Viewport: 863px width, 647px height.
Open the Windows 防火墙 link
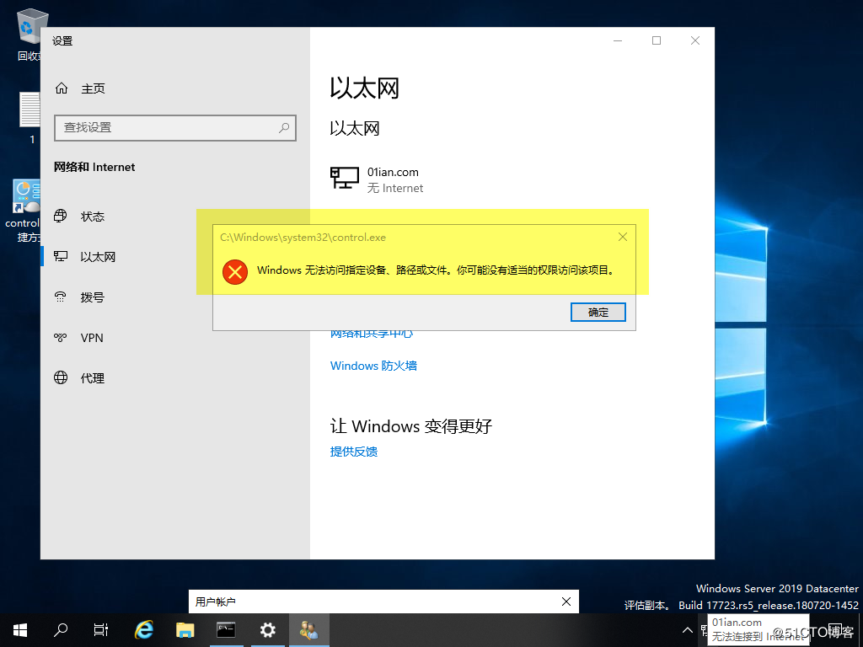click(373, 366)
